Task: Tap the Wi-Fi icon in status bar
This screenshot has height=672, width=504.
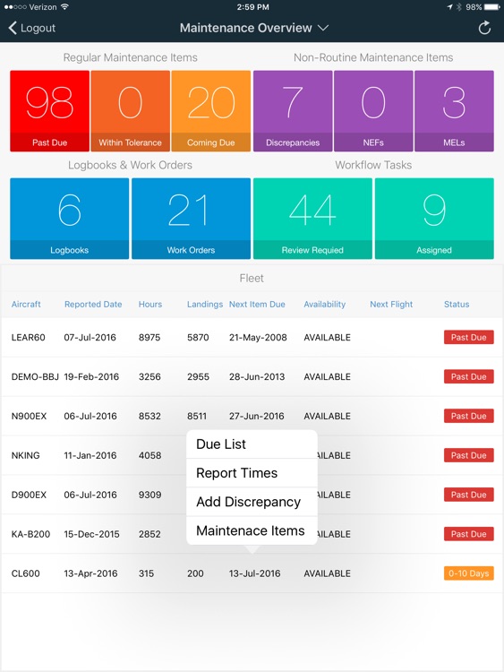Action: [x=64, y=7]
